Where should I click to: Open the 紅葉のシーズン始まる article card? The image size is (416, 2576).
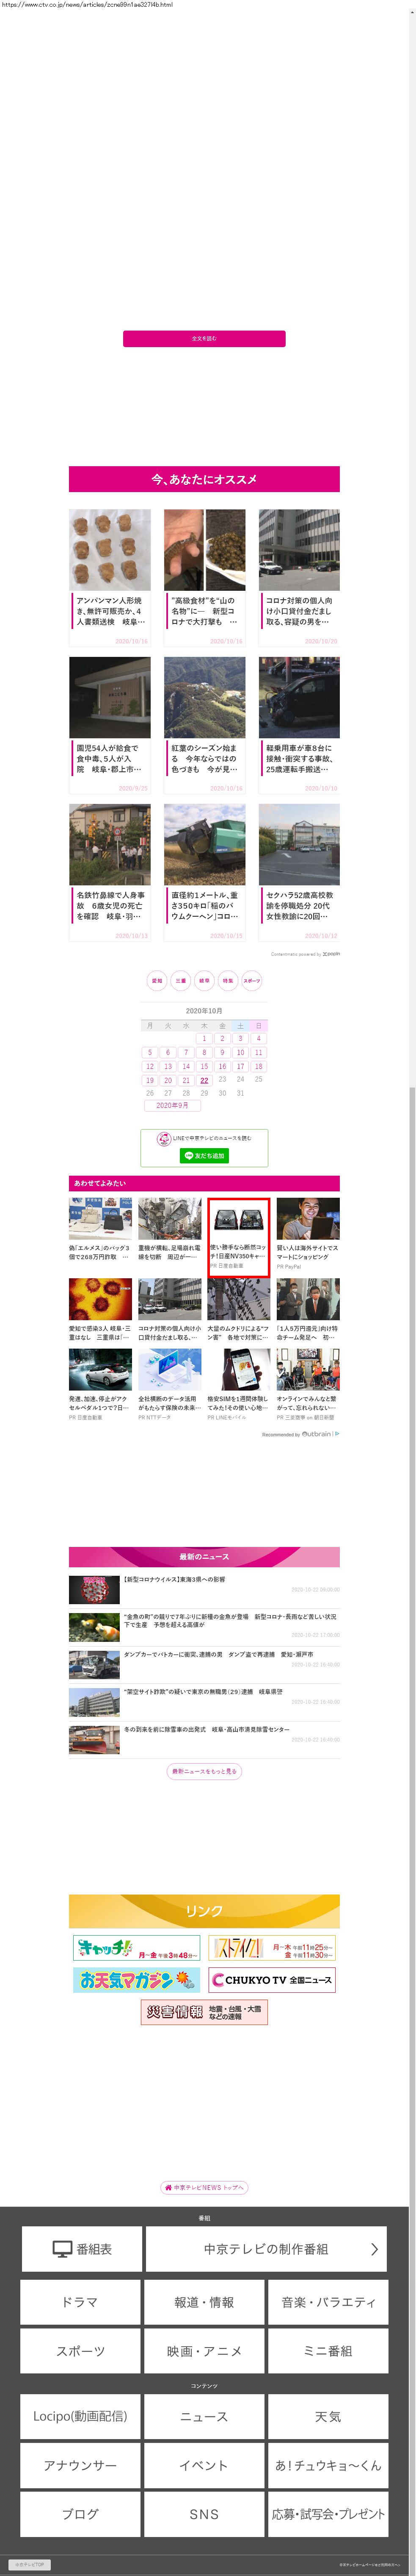click(x=204, y=725)
